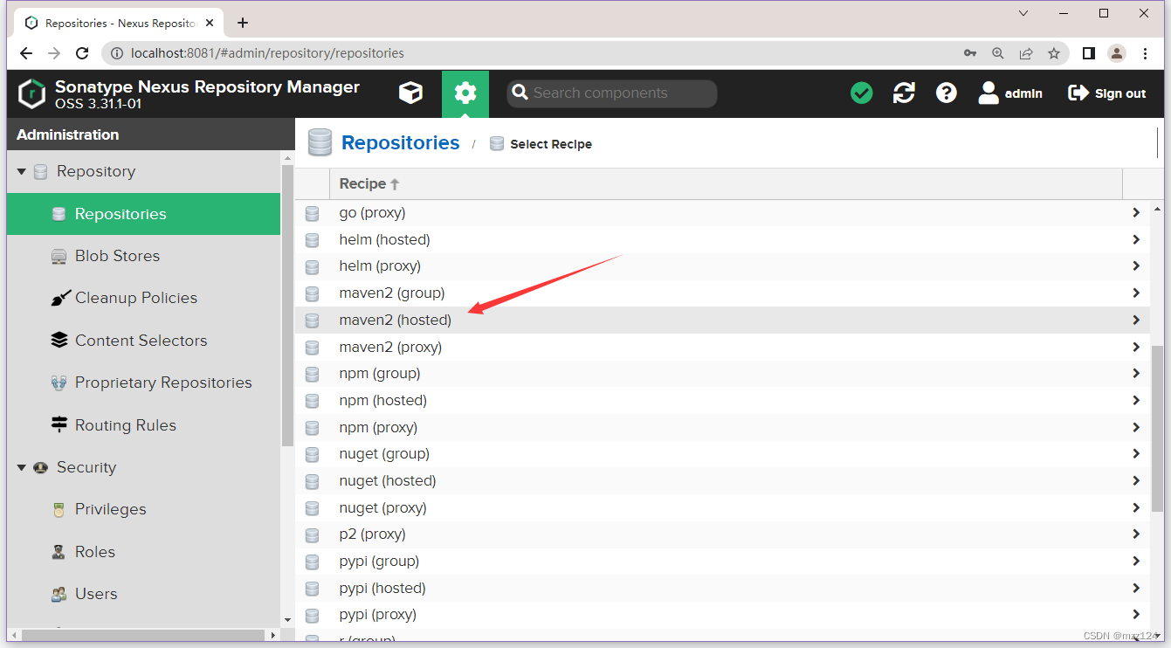Viewport: 1171px width, 648px height.
Task: Select the npm (proxy) recipe
Action: click(x=723, y=427)
